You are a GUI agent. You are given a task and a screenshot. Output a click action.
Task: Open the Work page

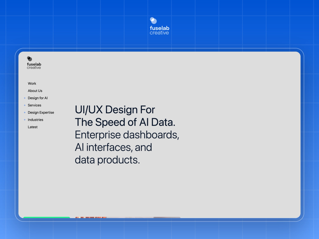tap(32, 83)
